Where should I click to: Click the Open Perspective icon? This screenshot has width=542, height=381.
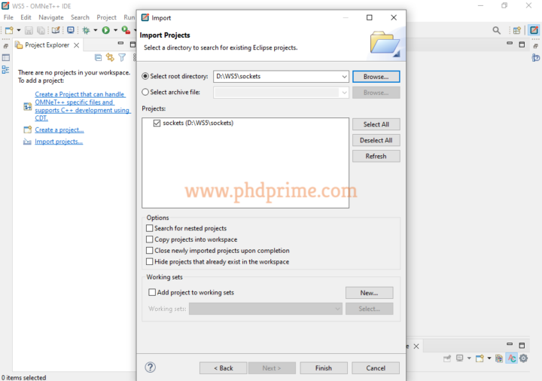[x=516, y=30]
